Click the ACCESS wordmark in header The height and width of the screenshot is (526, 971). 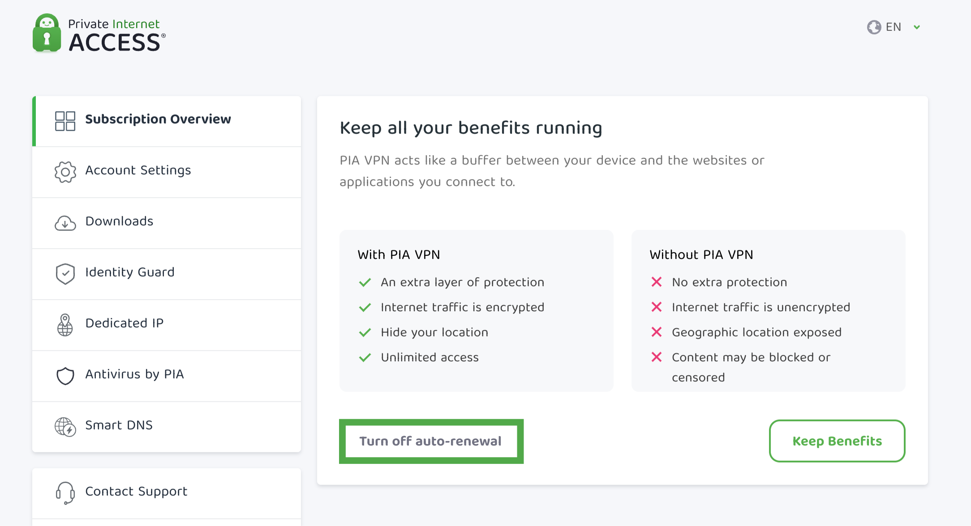coord(117,42)
